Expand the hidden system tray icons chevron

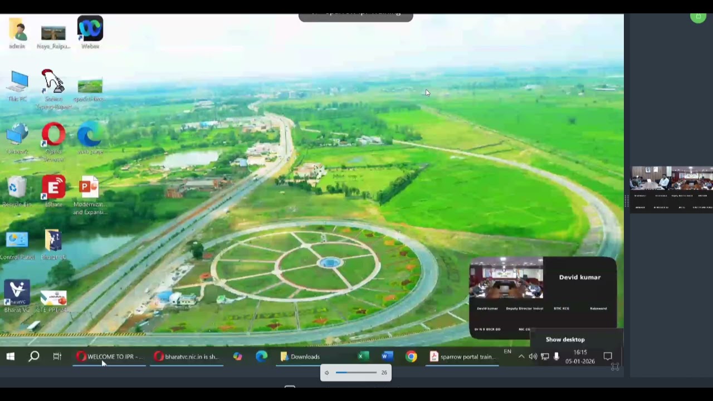coord(521,356)
